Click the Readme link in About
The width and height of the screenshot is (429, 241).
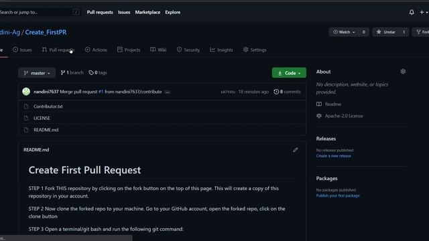[333, 104]
